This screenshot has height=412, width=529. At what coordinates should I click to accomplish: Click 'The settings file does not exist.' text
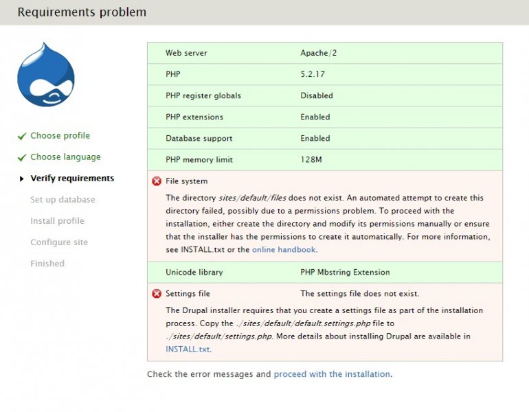[359, 294]
